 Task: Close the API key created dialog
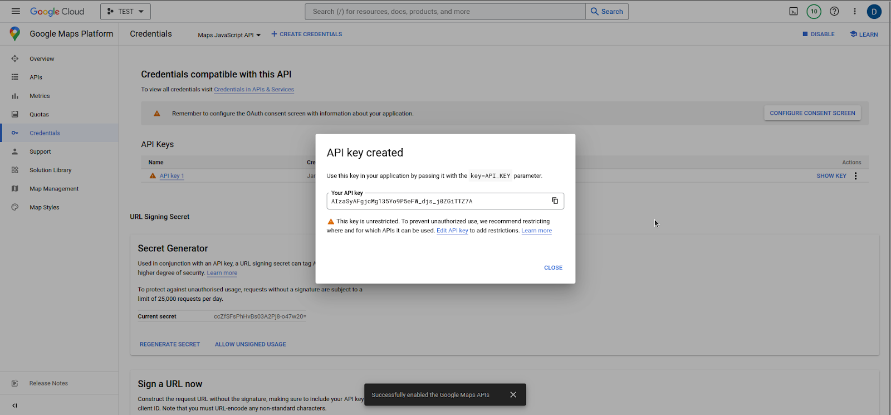click(554, 268)
